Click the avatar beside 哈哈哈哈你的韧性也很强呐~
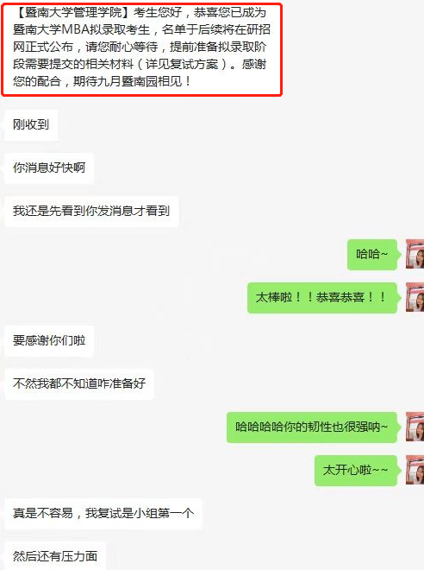 (x=415, y=427)
